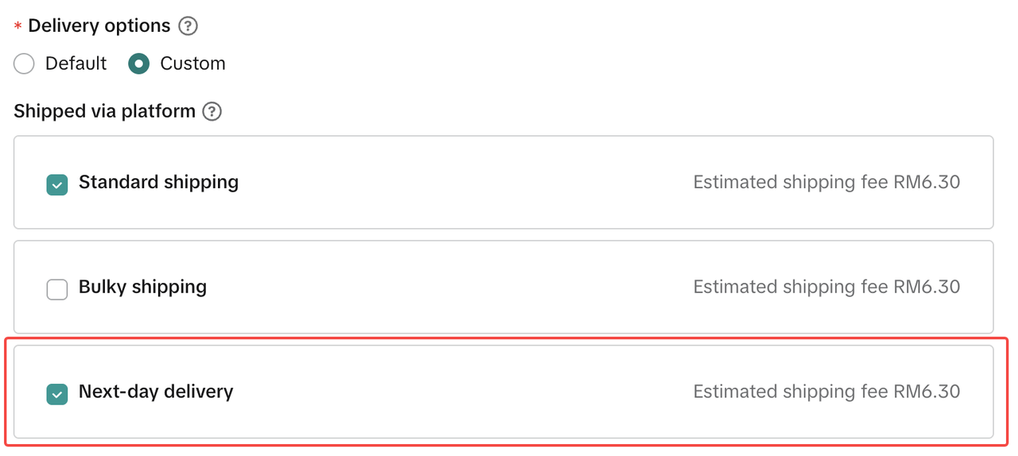Disable the Next-day delivery checkbox
This screenshot has width=1018, height=456.
pos(57,394)
